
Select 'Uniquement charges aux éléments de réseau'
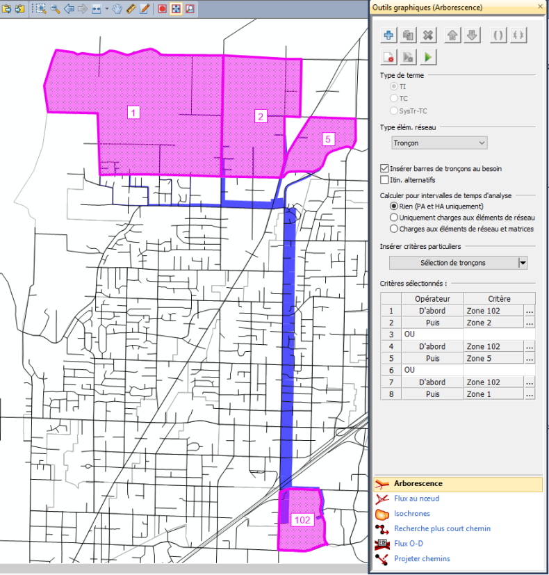coord(394,218)
